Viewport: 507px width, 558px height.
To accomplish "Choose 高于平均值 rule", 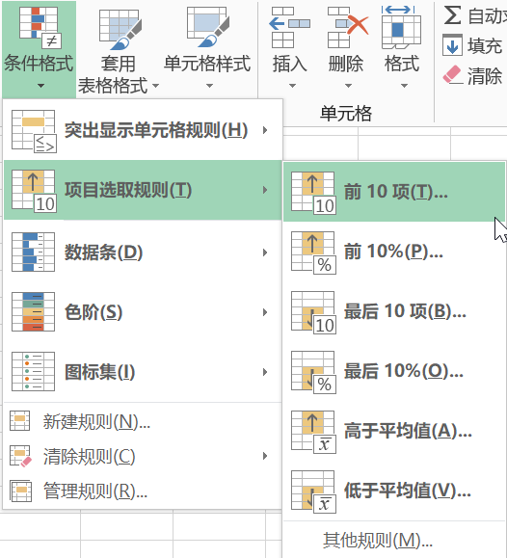I will 394,431.
